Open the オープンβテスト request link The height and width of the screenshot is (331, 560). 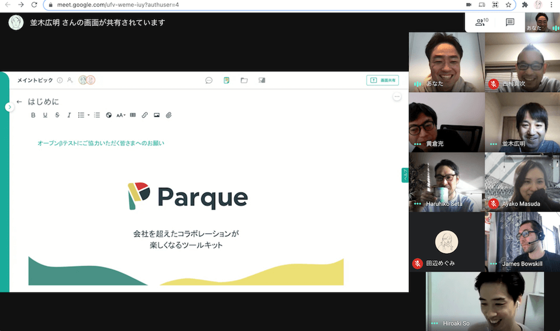point(101,143)
